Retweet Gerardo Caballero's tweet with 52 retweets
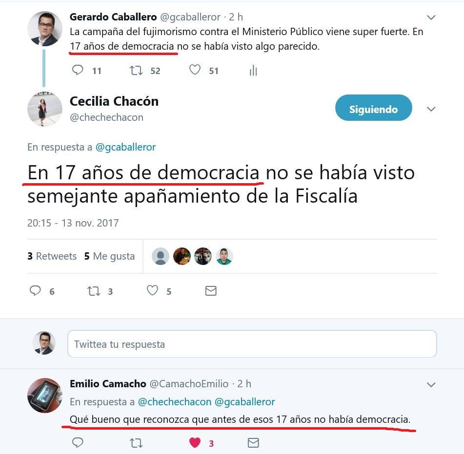The width and height of the screenshot is (464, 454). click(136, 70)
